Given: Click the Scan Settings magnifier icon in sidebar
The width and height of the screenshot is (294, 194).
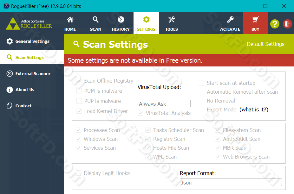Looking at the screenshot, I should (10, 57).
